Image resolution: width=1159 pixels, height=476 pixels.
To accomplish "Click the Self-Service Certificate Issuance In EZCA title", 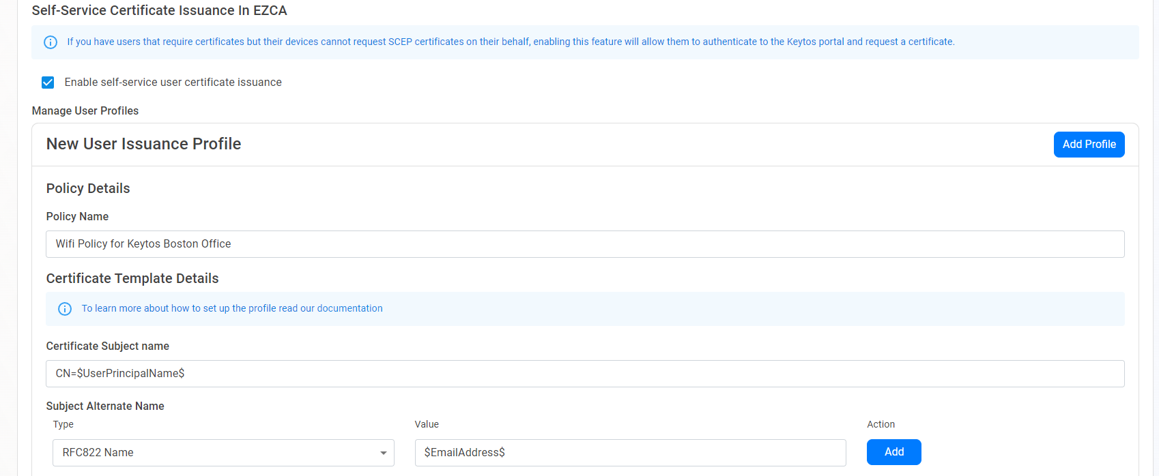I will pos(159,10).
